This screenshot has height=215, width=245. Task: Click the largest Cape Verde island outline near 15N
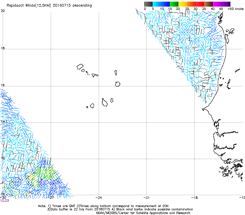point(105,103)
